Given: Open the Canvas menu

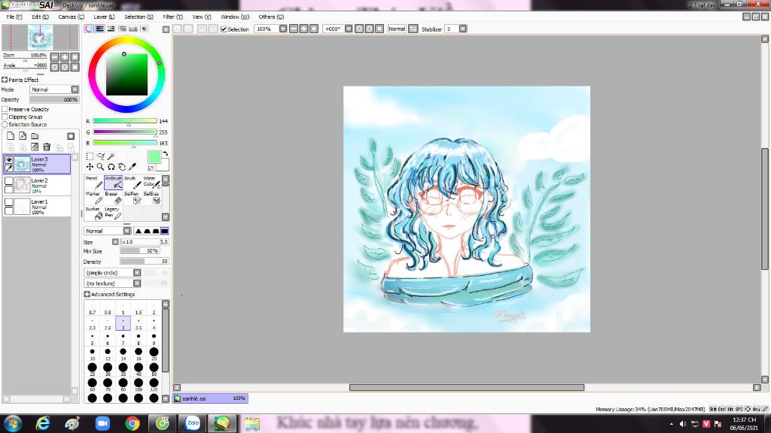Looking at the screenshot, I should [x=72, y=17].
